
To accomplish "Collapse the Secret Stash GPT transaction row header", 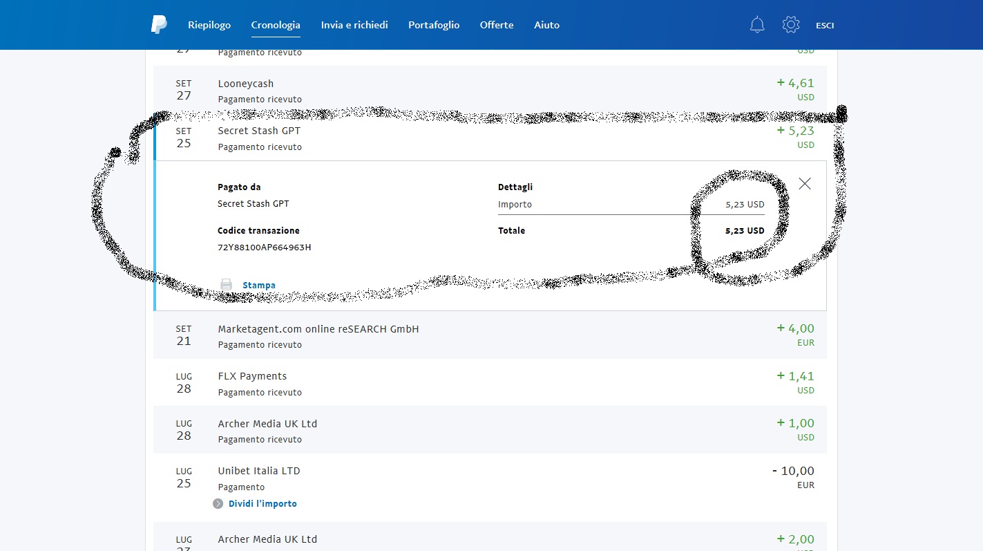I will click(490, 138).
